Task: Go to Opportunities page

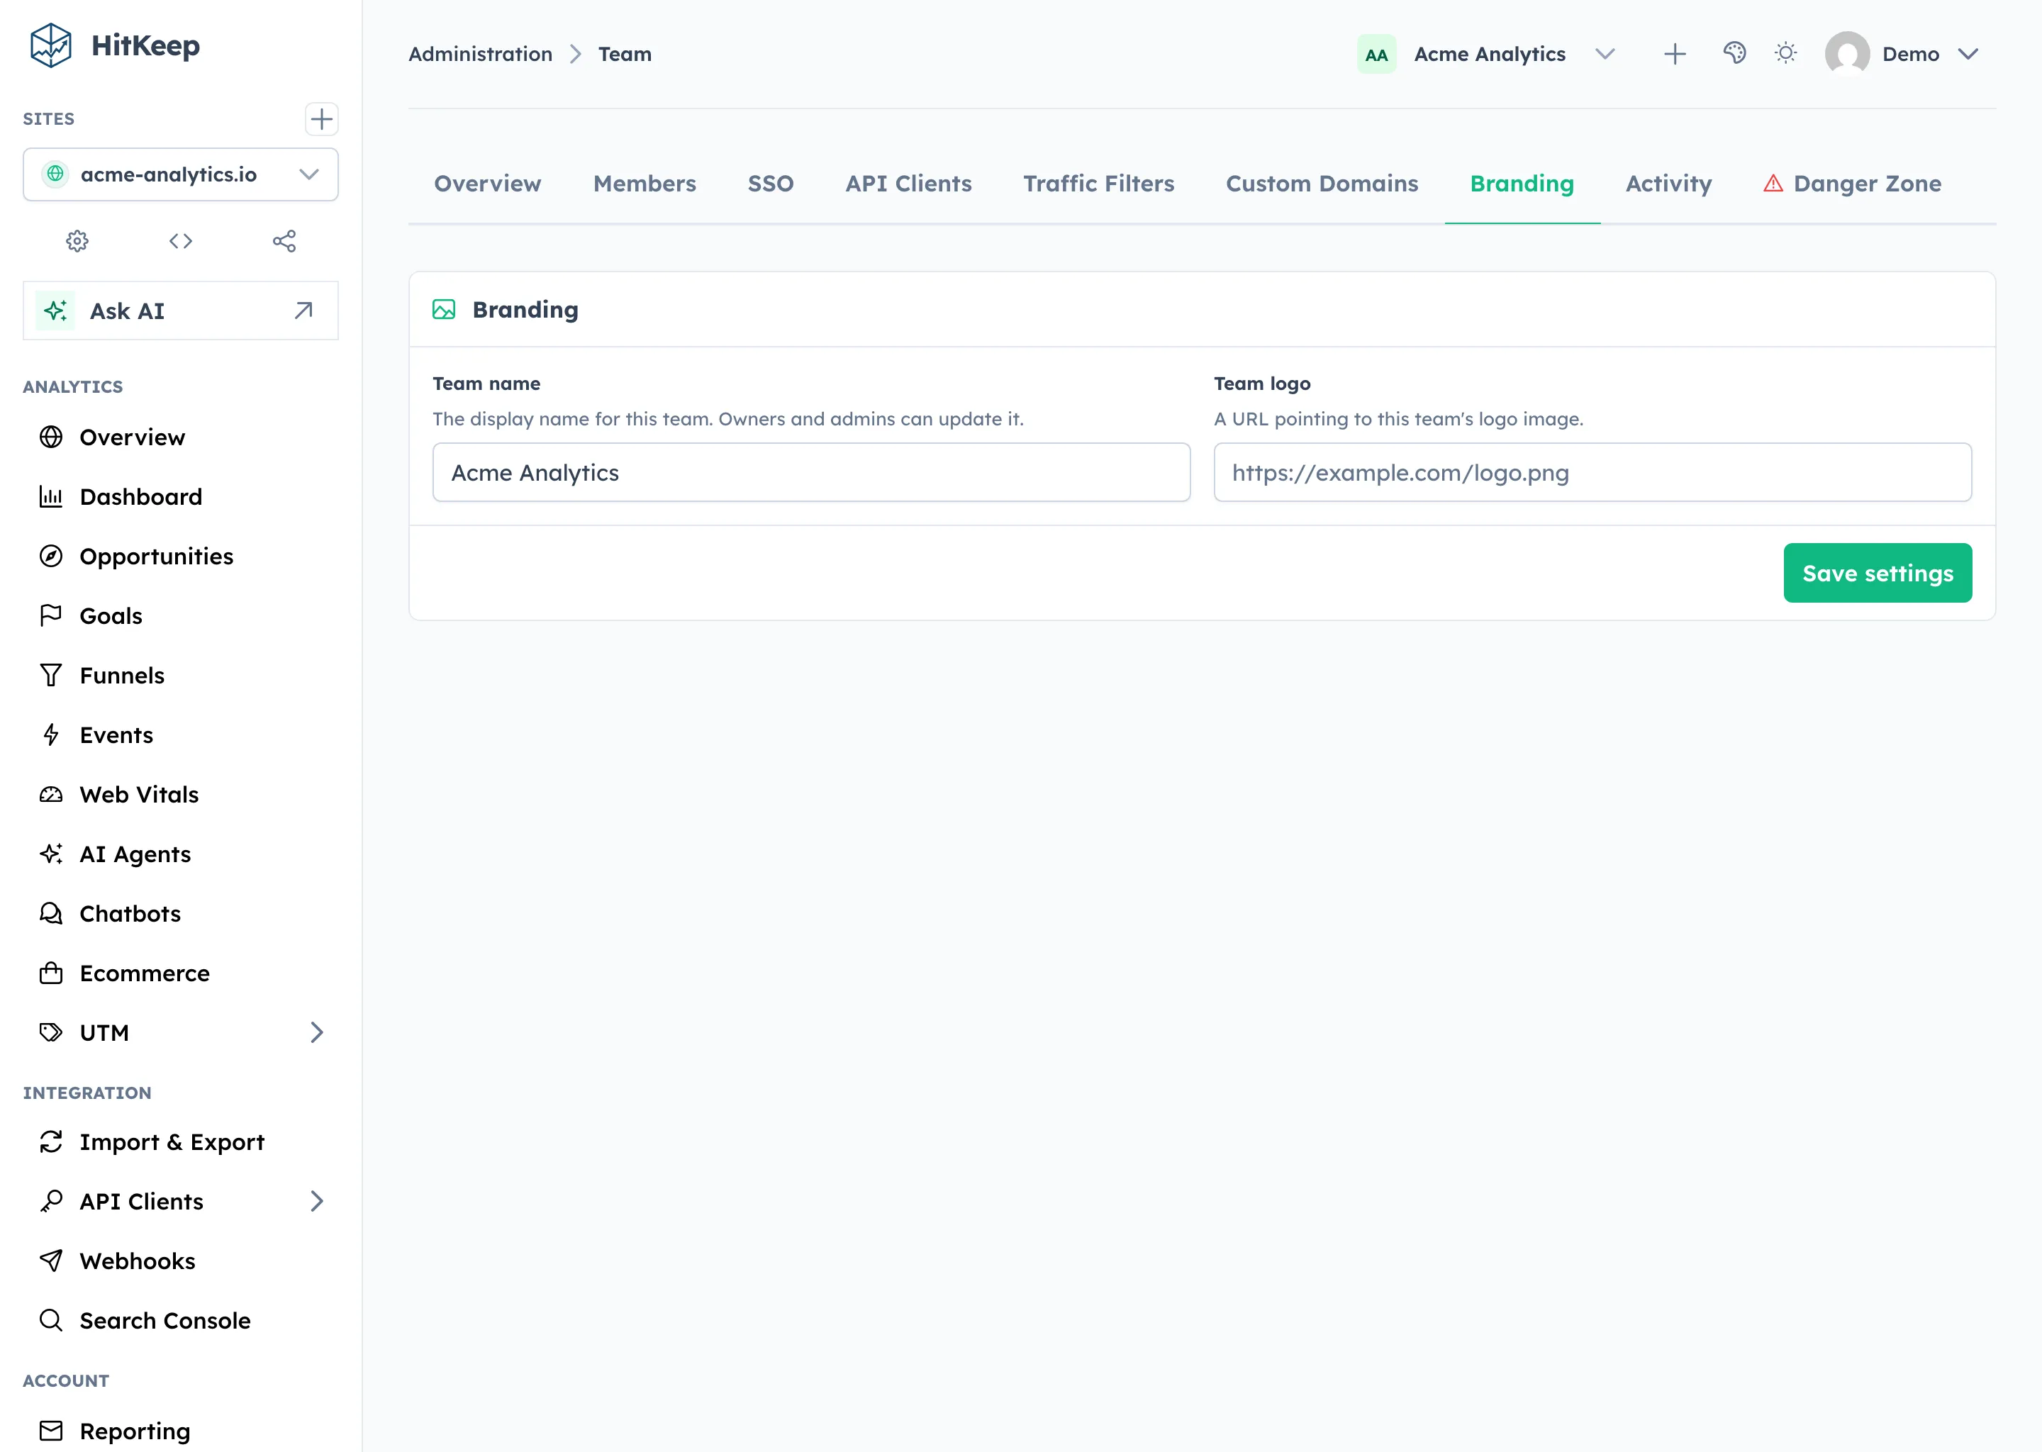Action: 181,556
